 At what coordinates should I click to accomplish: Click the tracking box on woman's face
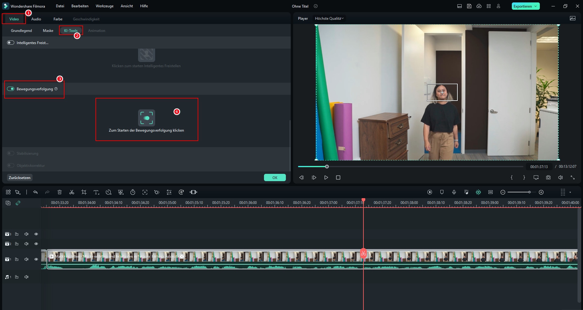(442, 92)
